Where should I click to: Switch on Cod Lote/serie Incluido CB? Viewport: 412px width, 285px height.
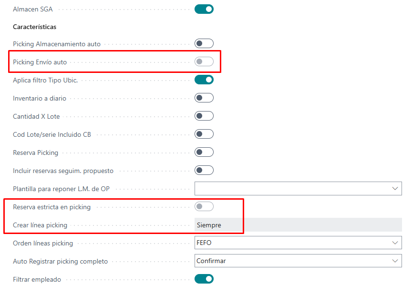[204, 134]
